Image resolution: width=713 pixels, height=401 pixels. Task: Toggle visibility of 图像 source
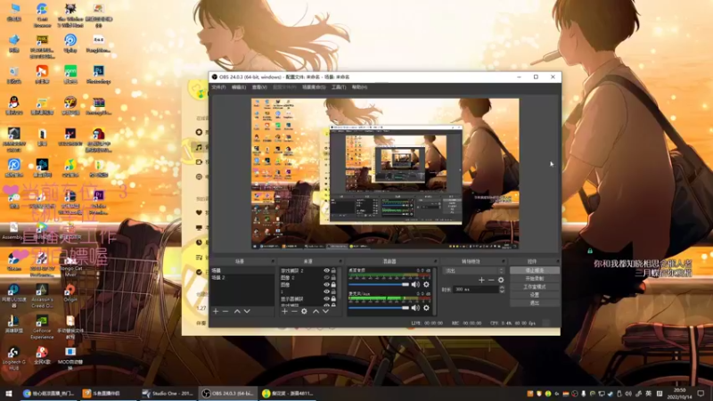[x=326, y=284]
